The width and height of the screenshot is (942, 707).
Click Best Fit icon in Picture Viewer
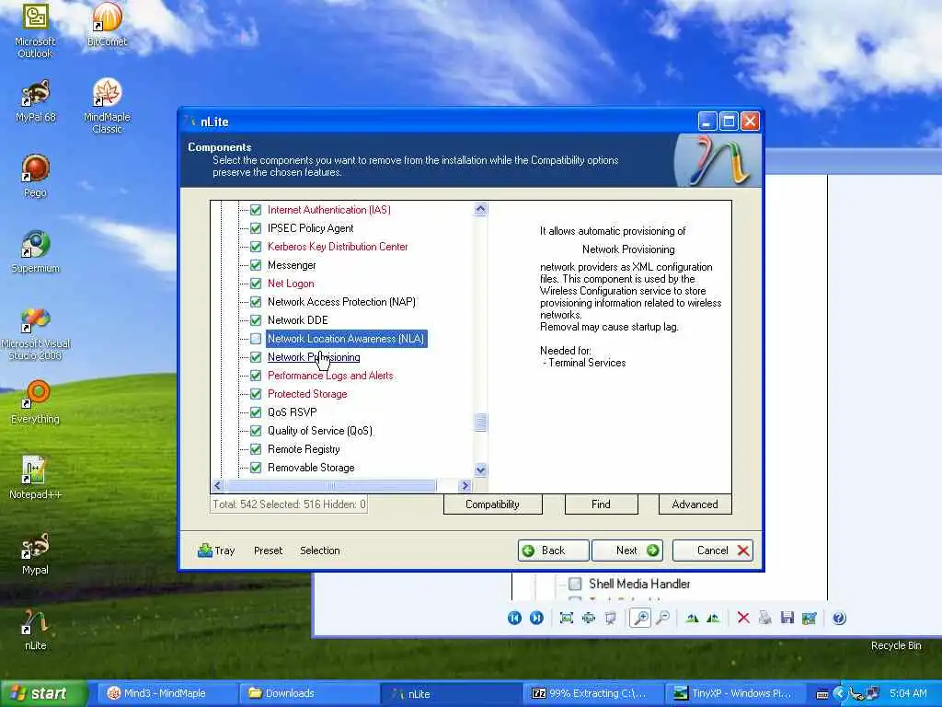point(567,618)
